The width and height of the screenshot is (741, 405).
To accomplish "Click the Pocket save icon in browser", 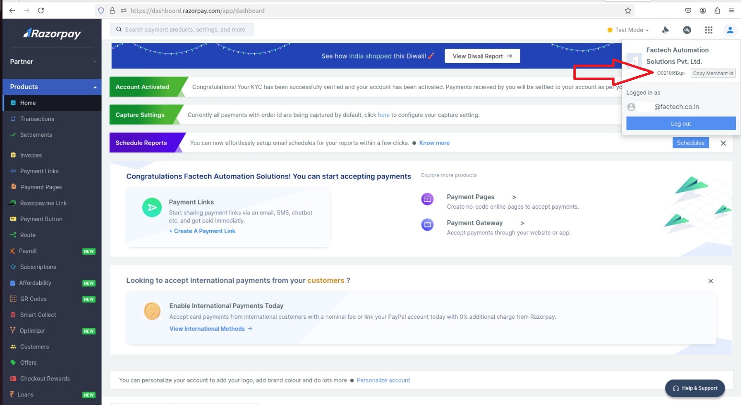I will 688,11.
